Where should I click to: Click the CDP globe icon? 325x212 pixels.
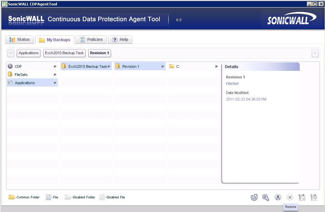pyautogui.click(x=10, y=66)
